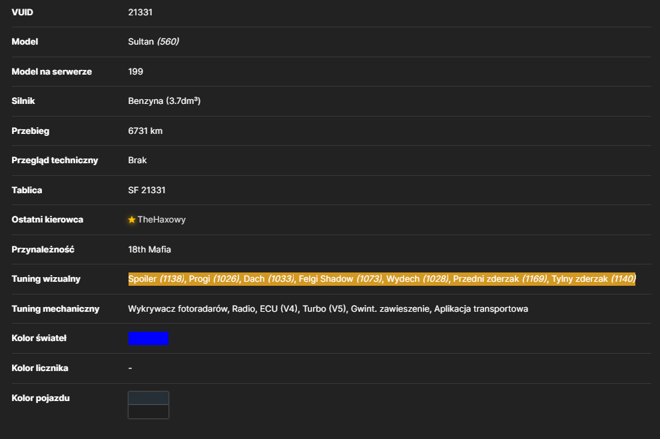Select the upper vehicle color swatch

click(148, 398)
